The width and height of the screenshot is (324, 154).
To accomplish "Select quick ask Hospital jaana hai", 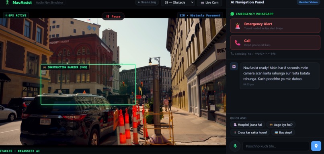I will pyautogui.click(x=247, y=125).
